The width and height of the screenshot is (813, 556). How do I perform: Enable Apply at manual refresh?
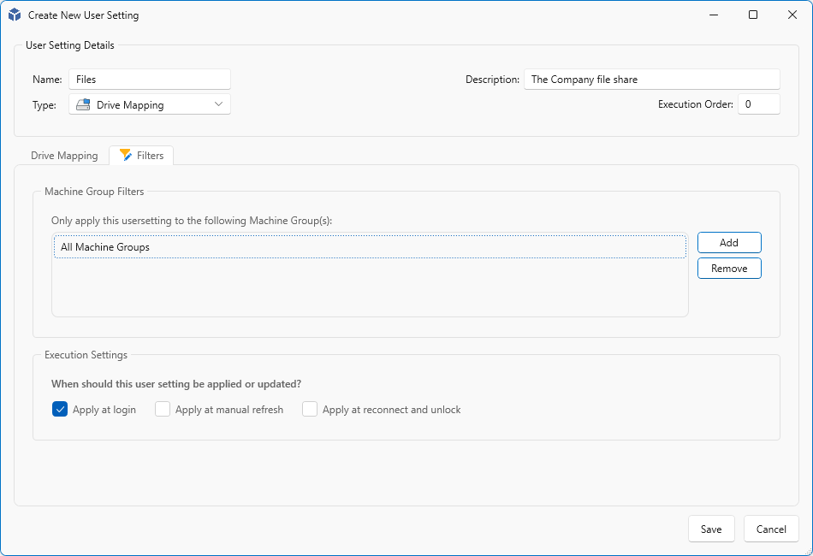pos(163,409)
